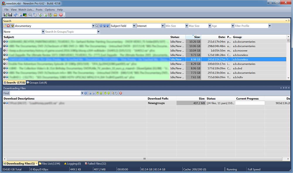Open the Subject Field dropdown

tap(134, 26)
